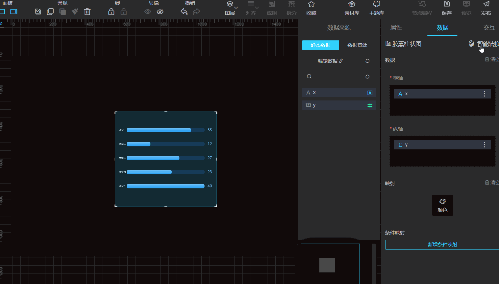The image size is (499, 284).
Task: Click the value 33 bar in chart
Action: pyautogui.click(x=159, y=130)
